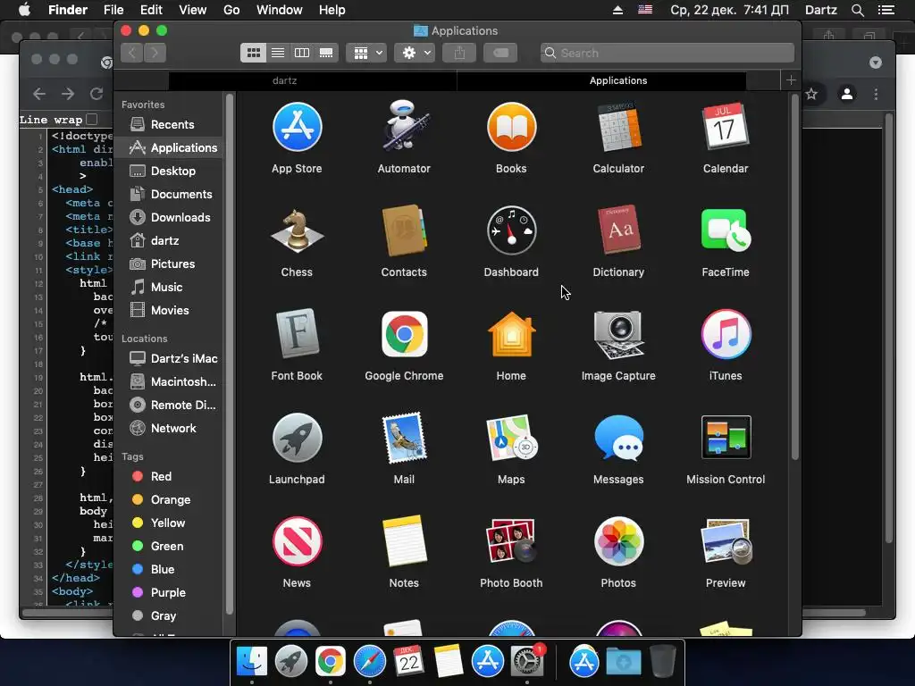The image size is (915, 686).
Task: Open the Home app icon
Action: tap(511, 334)
